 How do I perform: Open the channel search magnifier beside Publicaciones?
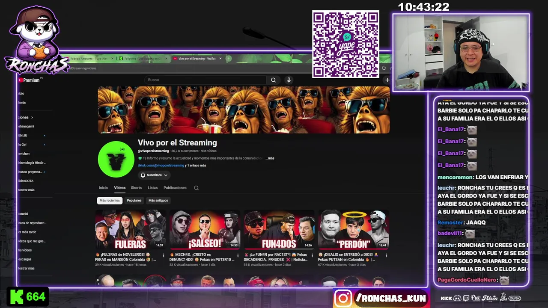click(x=196, y=188)
